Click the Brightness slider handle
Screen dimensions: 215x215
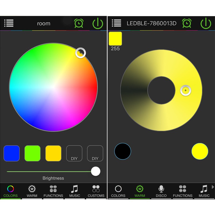point(96,171)
